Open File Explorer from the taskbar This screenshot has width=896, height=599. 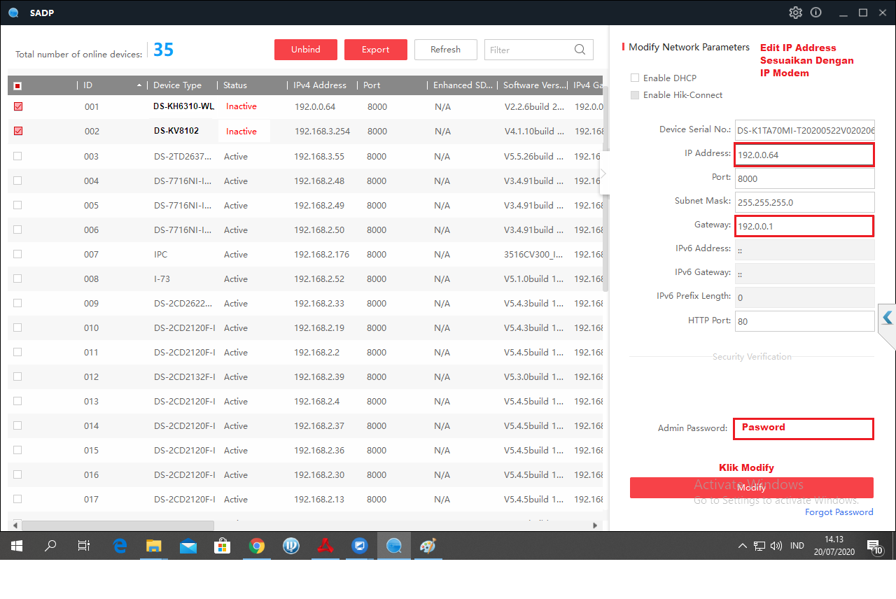click(154, 546)
